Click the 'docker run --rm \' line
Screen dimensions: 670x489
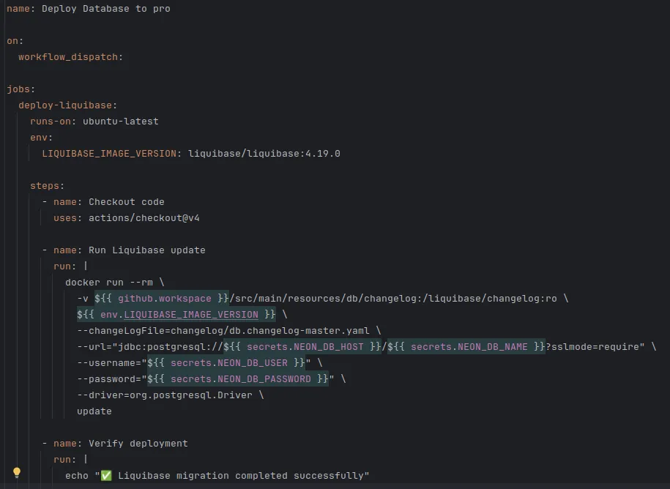(114, 283)
